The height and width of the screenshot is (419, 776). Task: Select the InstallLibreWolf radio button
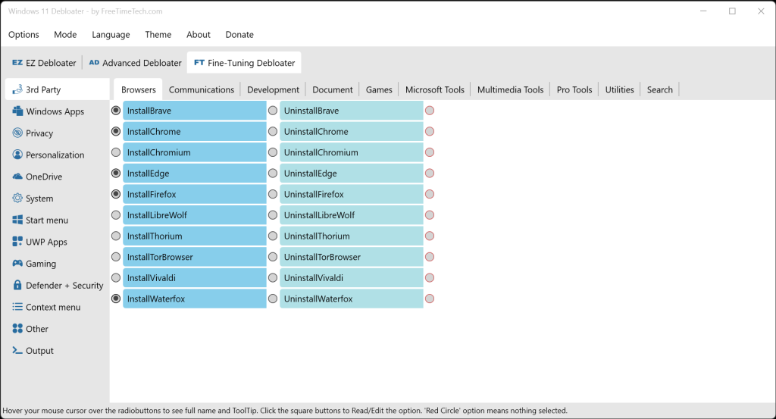[x=116, y=215]
